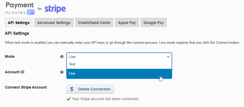Click the Stripe logo

pyautogui.click(x=55, y=9)
